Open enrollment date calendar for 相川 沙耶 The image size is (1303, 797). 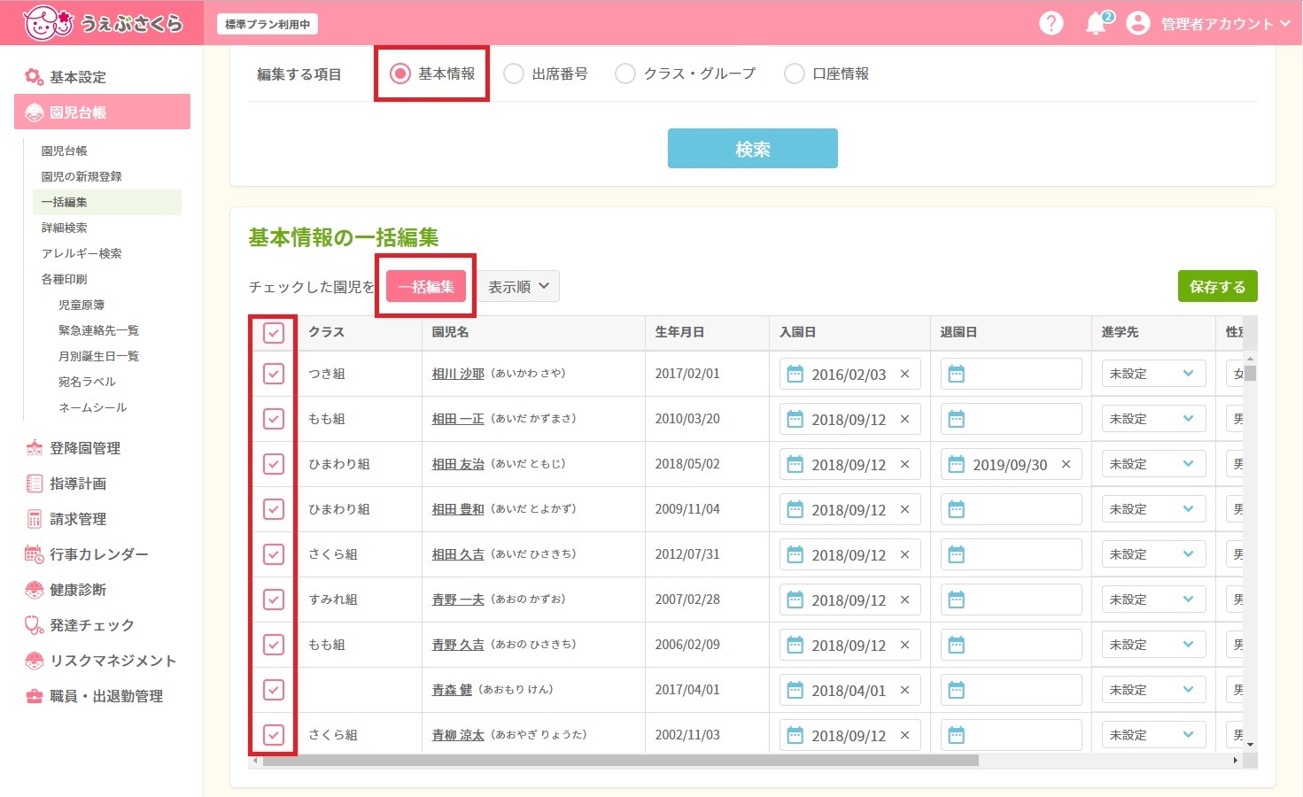point(795,374)
